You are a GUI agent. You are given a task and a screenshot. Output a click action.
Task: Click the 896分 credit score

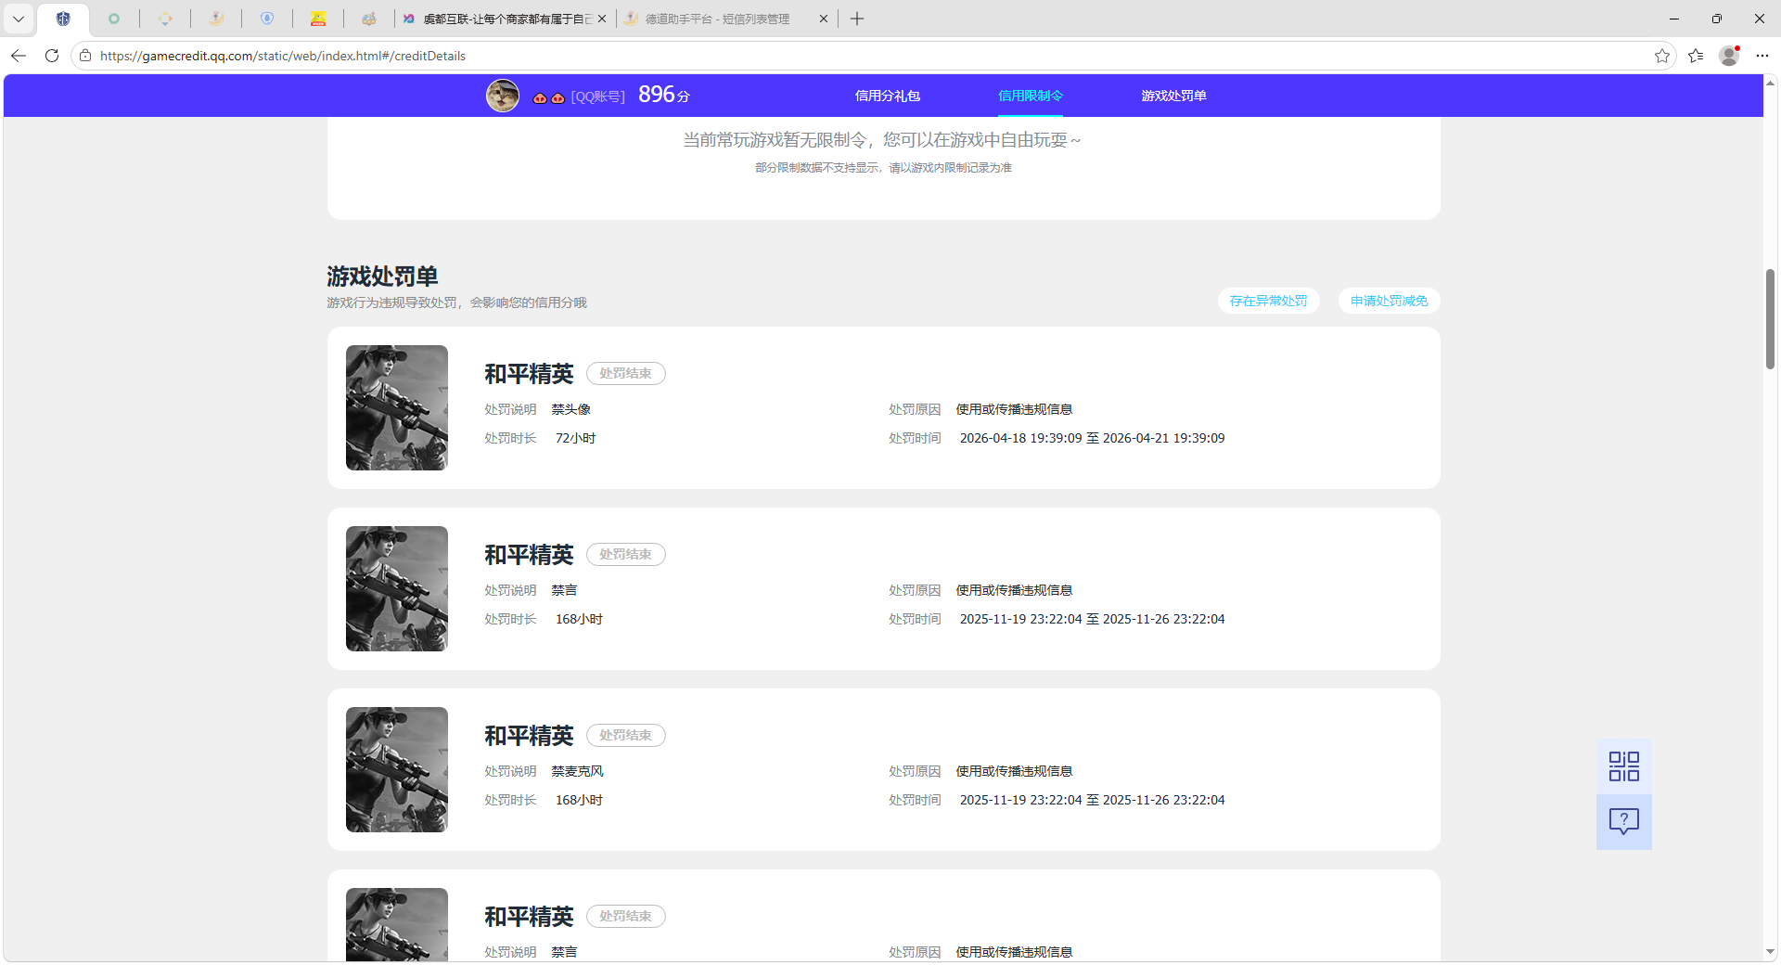coord(664,95)
